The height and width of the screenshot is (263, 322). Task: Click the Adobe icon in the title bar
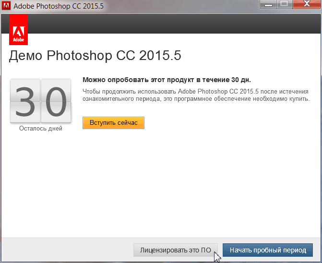pyautogui.click(x=6, y=6)
